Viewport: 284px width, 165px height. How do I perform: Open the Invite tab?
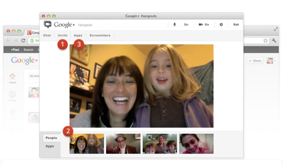pyautogui.click(x=63, y=35)
